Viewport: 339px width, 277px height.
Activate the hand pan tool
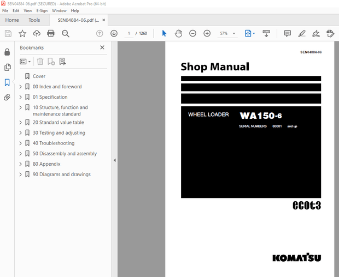[x=178, y=33]
